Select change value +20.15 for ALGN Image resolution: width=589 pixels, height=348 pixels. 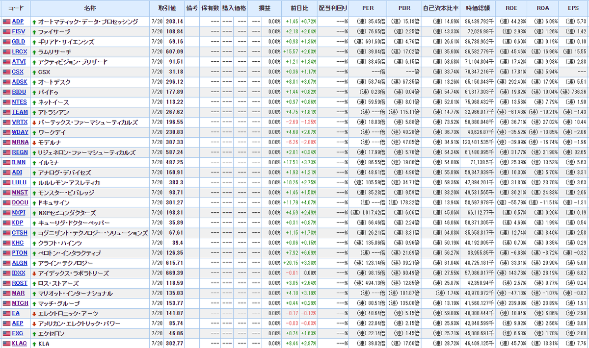tap(291, 263)
